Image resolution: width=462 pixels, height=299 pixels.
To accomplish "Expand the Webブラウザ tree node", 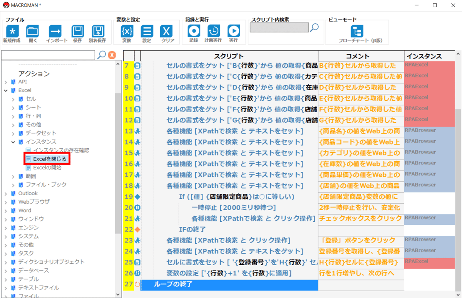I will [6, 202].
